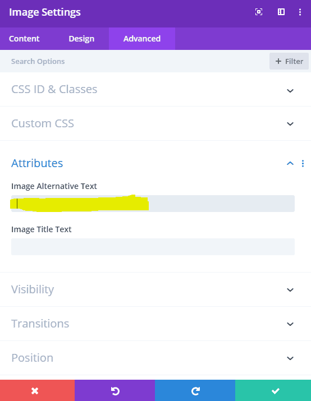Click the Filter button
This screenshot has width=311, height=401.
point(289,61)
